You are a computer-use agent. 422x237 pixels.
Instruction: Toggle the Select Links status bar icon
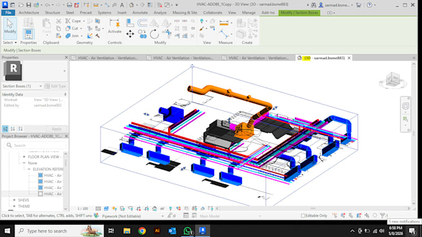pyautogui.click(x=334, y=215)
